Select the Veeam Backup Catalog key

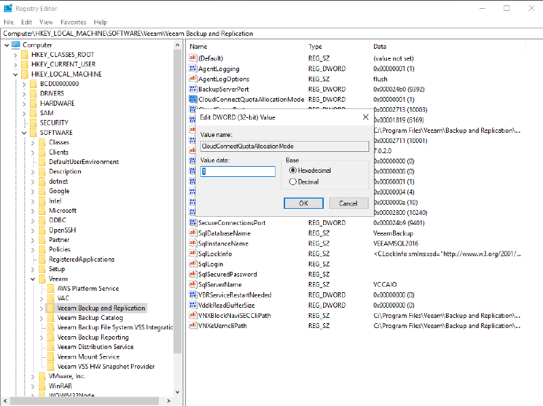tap(90, 318)
